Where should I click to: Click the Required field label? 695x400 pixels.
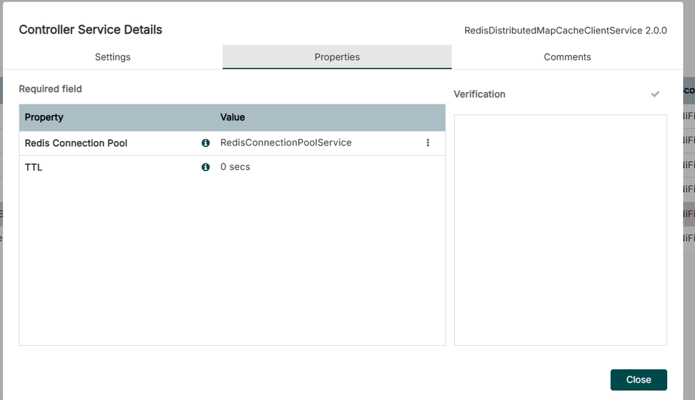click(x=50, y=89)
